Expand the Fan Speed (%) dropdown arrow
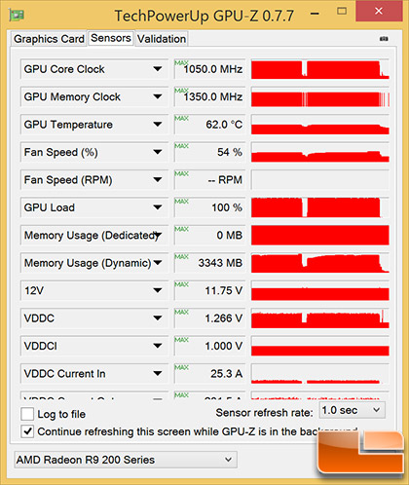Viewport: 409px width, 485px height. 158,152
